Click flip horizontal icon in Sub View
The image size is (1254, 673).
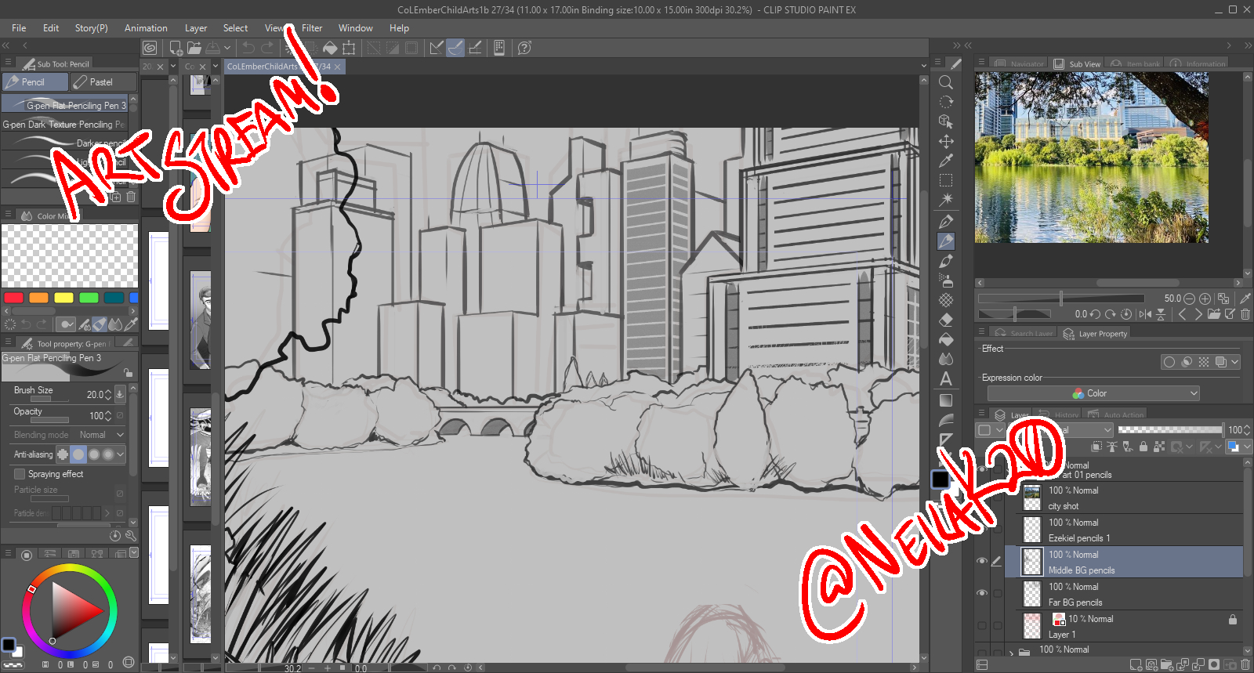coord(1145,314)
